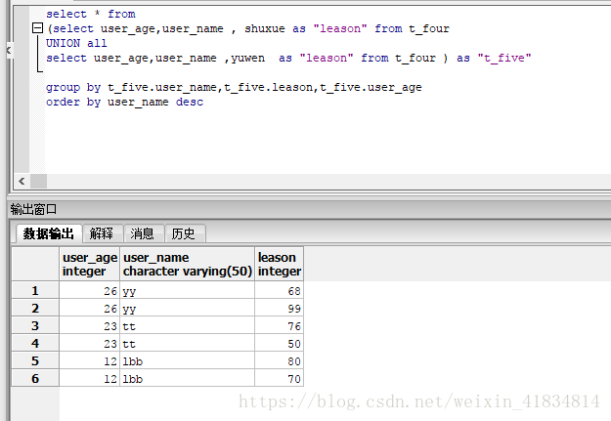Viewport: 611px width, 421px height.
Task: Select the leason column header
Action: click(x=279, y=264)
